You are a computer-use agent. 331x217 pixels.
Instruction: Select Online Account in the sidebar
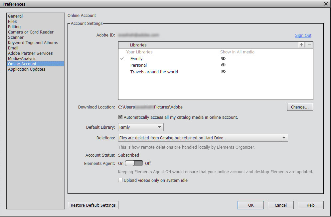pos(36,64)
